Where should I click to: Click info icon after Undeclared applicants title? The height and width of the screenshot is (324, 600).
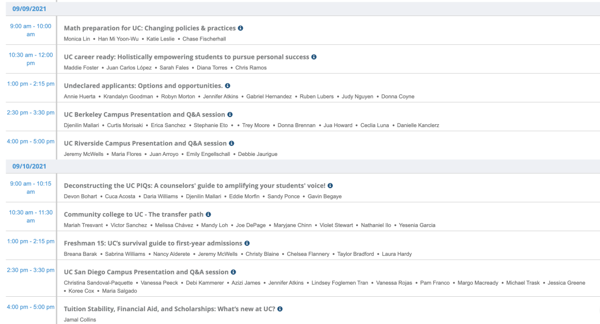tap(227, 85)
